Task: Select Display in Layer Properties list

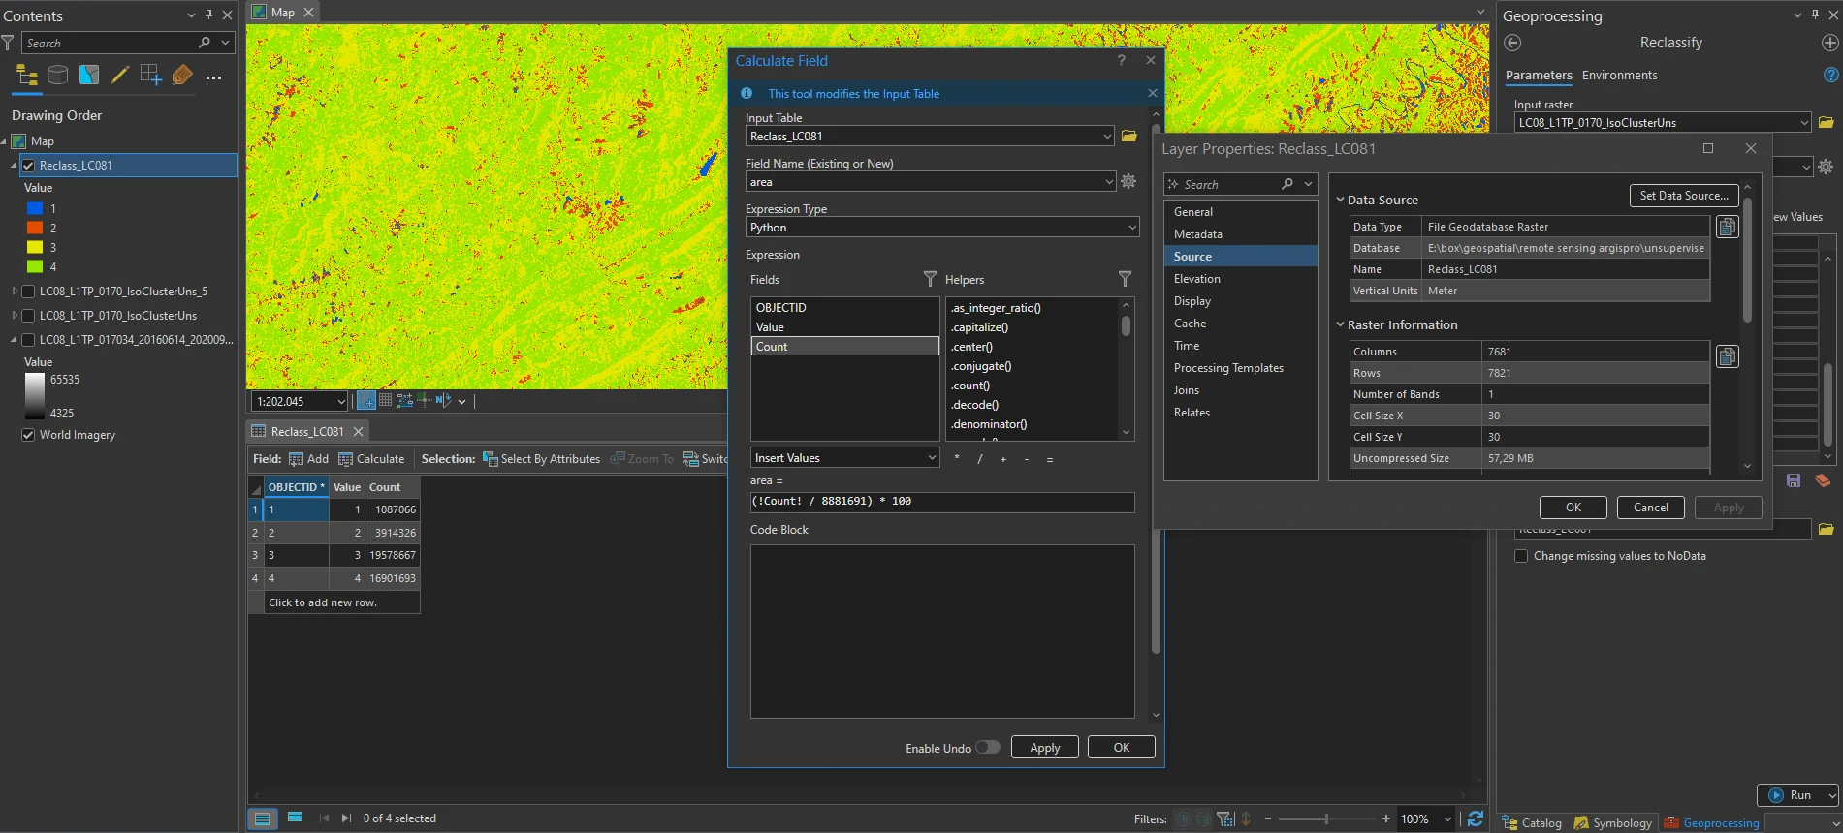Action: coord(1240,301)
